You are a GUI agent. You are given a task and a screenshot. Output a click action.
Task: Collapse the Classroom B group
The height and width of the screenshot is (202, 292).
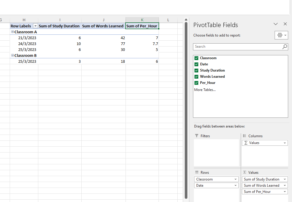(x=12, y=55)
